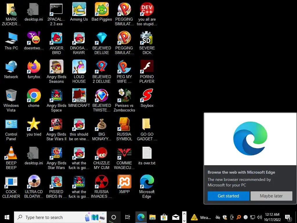Image resolution: width=297 pixels, height=223 pixels.
Task: Click Get started in the Edge popup
Action: click(229, 196)
